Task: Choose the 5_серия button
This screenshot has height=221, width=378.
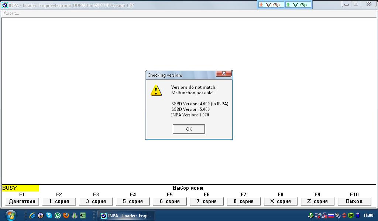Action: point(133,201)
